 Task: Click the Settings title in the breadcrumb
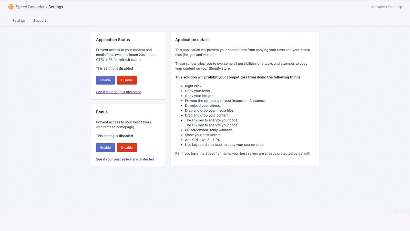pos(56,7)
